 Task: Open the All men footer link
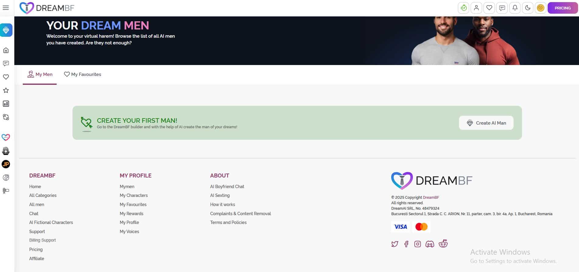coord(37,205)
